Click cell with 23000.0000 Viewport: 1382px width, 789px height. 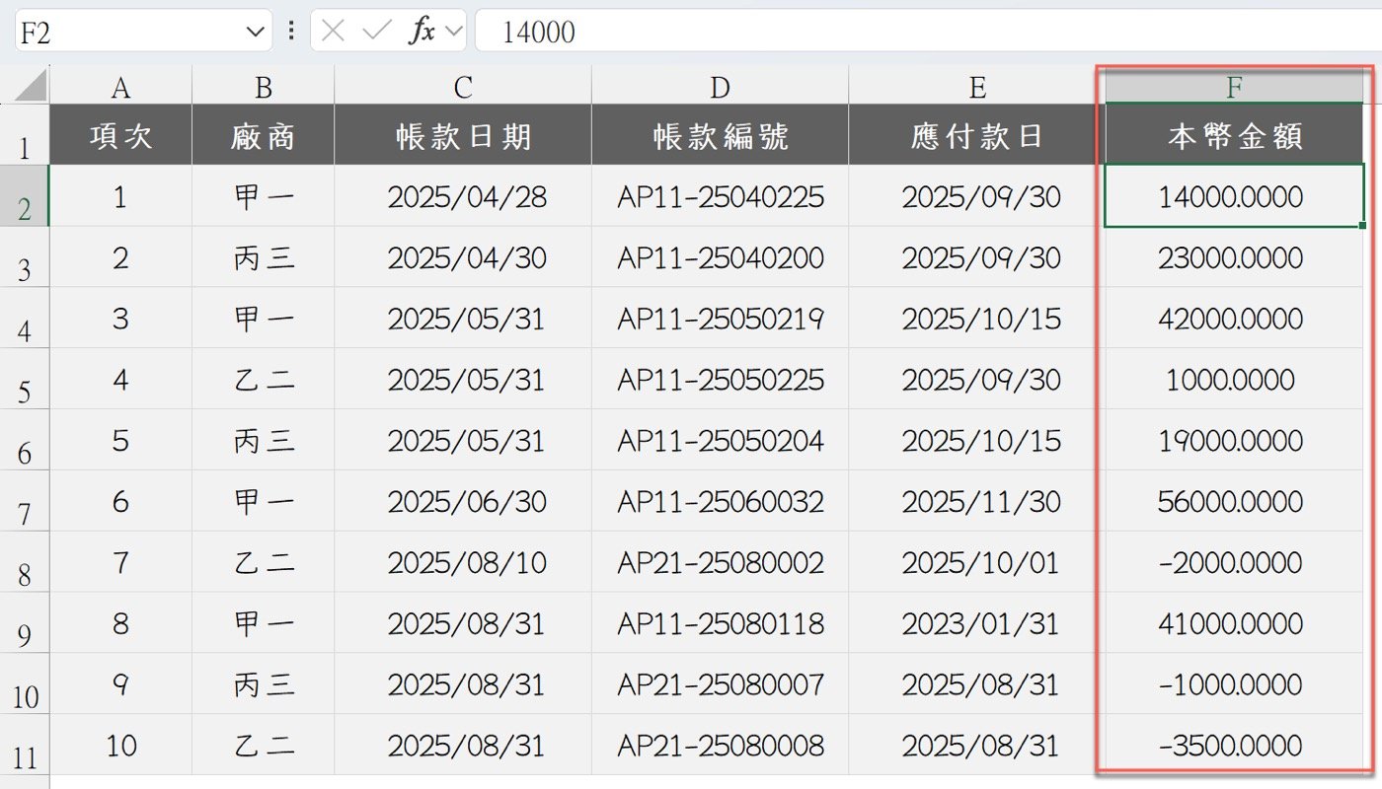pos(1234,257)
